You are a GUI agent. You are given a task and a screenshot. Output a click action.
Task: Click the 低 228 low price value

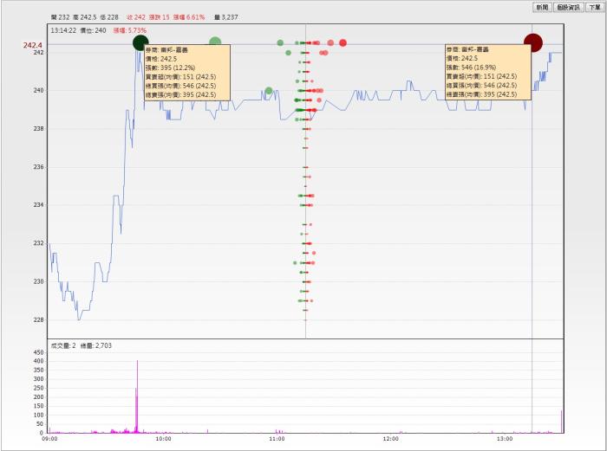click(x=109, y=17)
